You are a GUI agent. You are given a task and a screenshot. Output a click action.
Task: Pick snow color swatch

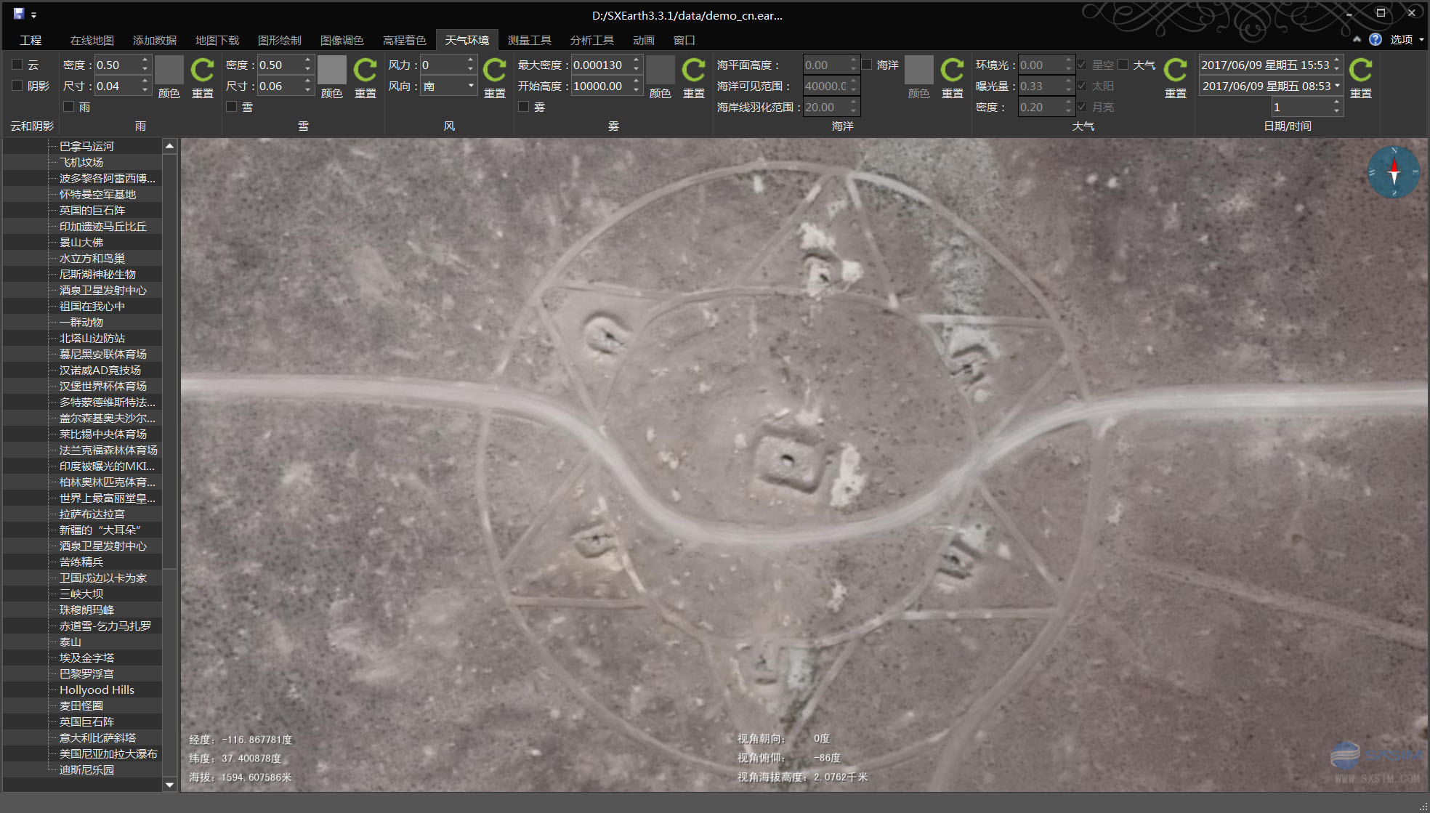coord(331,70)
